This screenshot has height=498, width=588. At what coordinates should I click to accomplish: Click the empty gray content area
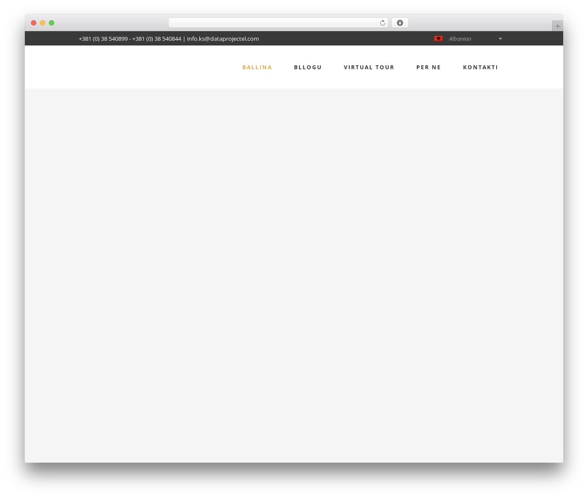tap(294, 276)
